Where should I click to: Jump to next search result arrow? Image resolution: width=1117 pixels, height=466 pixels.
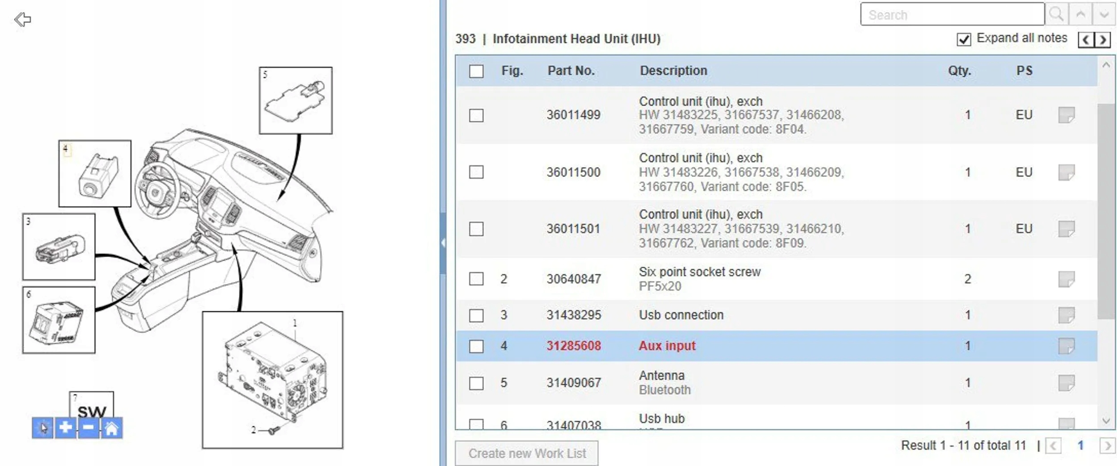[1104, 14]
